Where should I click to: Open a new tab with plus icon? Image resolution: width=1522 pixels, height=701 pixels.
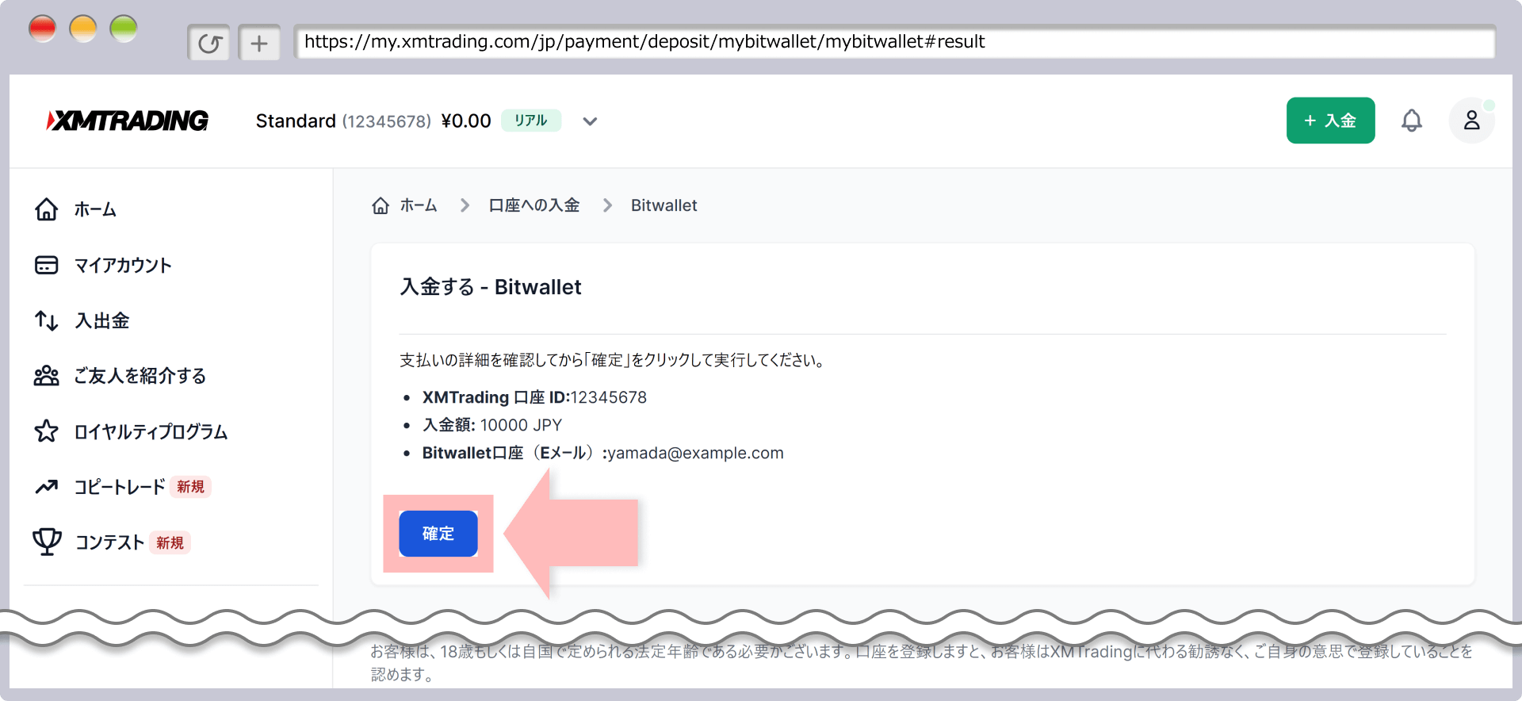259,43
